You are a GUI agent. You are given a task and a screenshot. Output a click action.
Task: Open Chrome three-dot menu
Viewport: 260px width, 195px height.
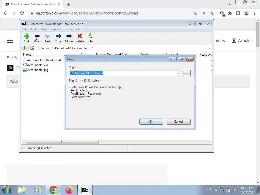tap(254, 13)
